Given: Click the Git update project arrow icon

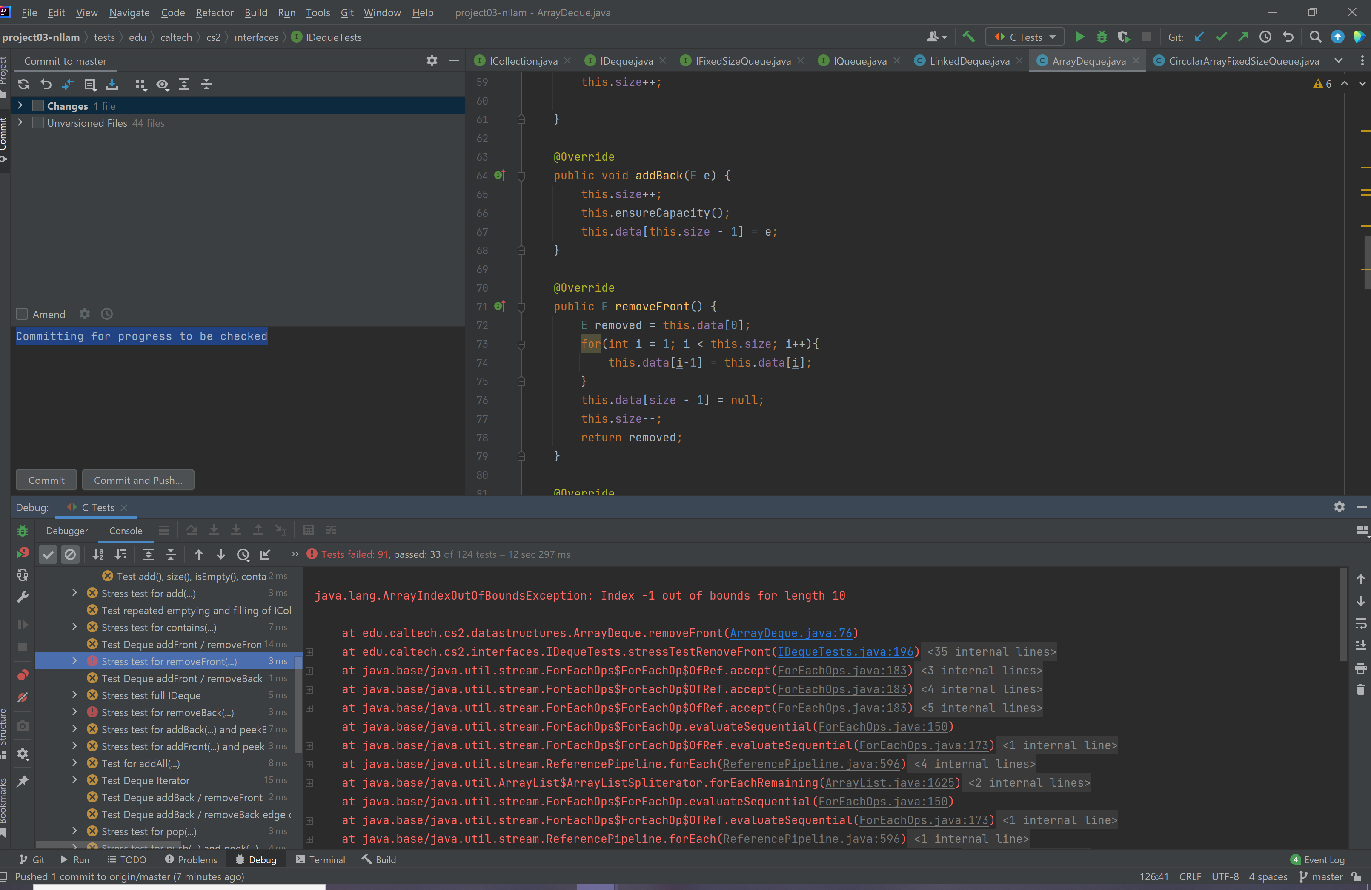Looking at the screenshot, I should tap(1199, 37).
